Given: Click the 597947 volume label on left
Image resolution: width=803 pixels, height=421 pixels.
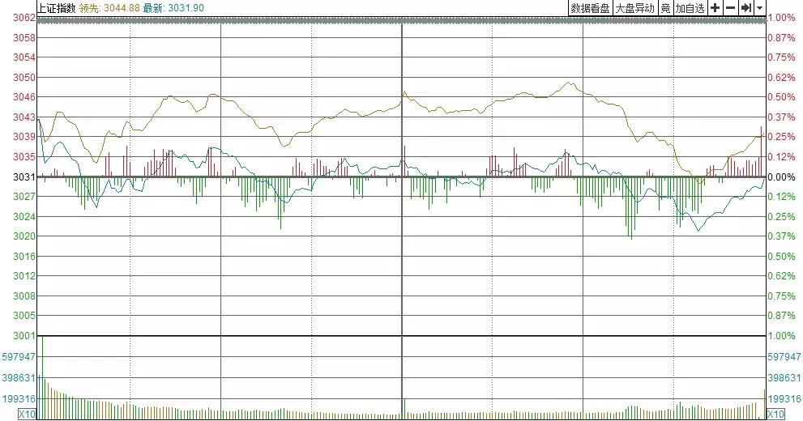Looking at the screenshot, I should [19, 356].
